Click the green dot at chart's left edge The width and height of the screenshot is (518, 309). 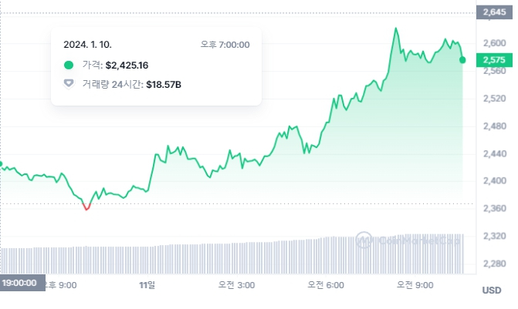coord(1,163)
